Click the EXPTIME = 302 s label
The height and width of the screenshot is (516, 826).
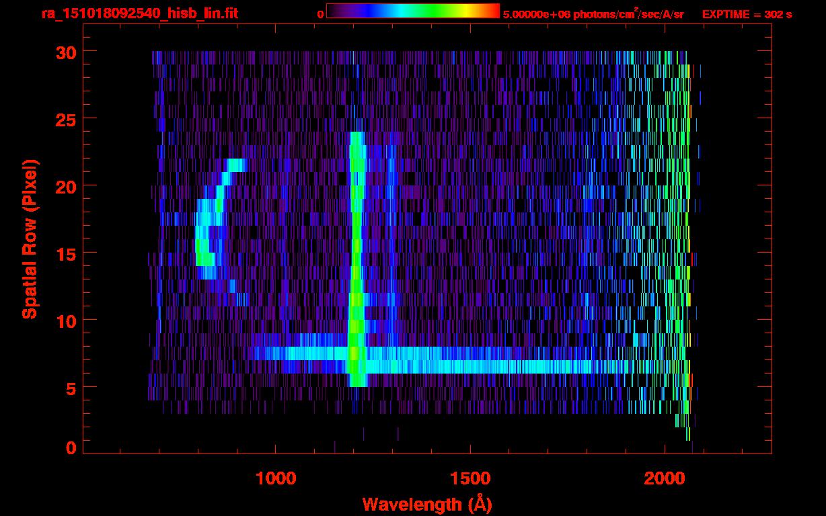coord(747,13)
